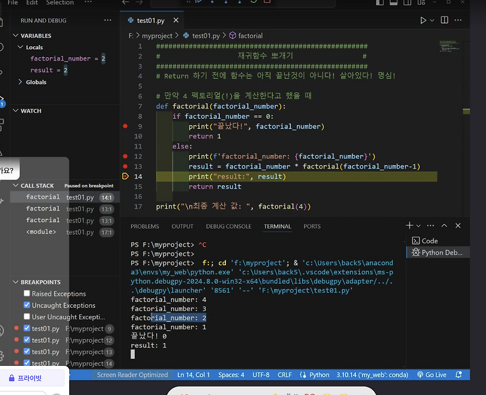Viewport: 486px width, 395px height.
Task: Click the Ln 14, Col 1 status item
Action: pyautogui.click(x=193, y=374)
